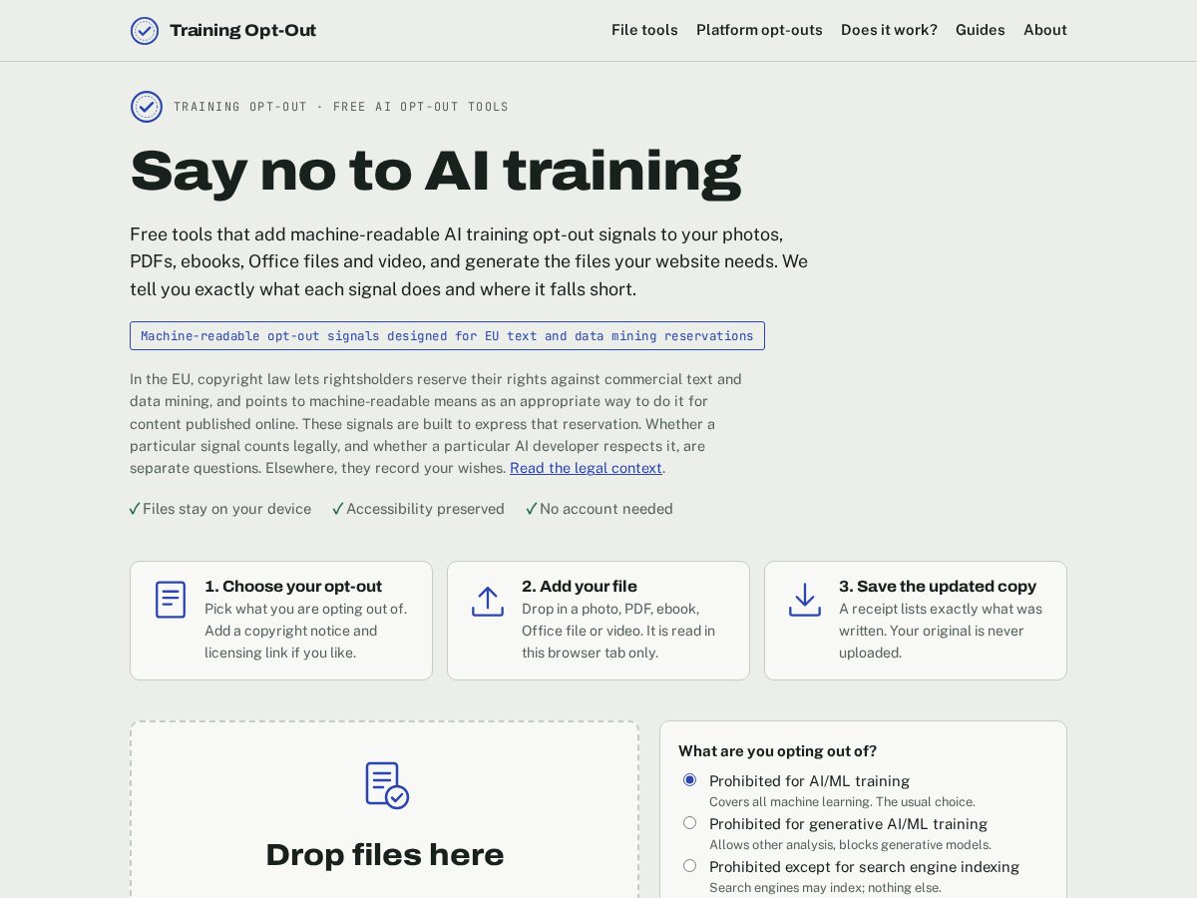The height and width of the screenshot is (898, 1197).
Task: Click the green check next to Files stay on your device
Action: tap(135, 509)
